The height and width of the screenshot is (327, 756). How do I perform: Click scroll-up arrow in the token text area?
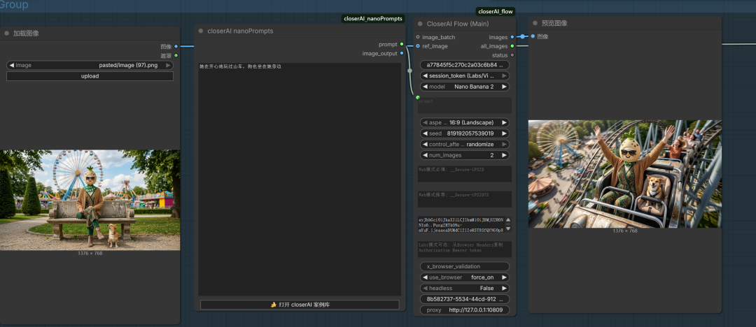(508, 219)
